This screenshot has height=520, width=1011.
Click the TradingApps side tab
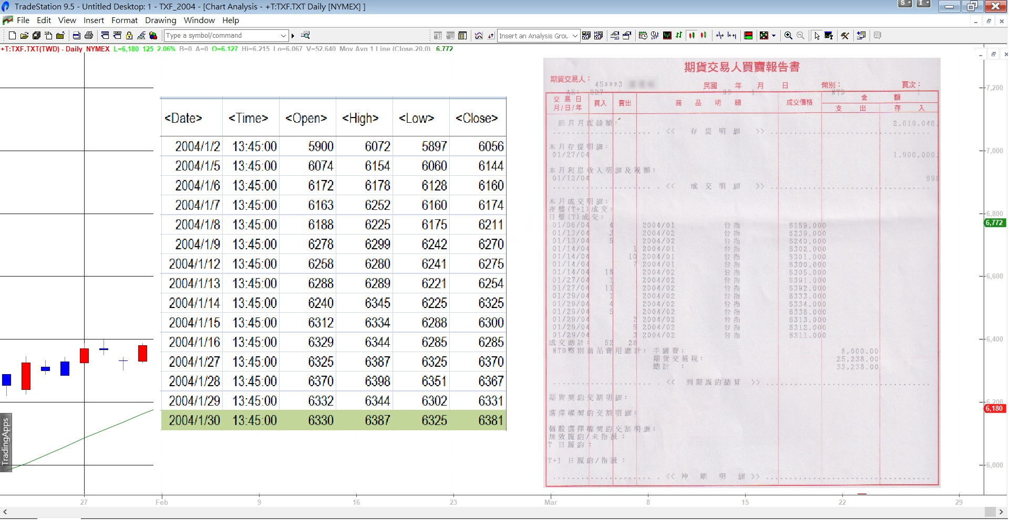pyautogui.click(x=6, y=442)
